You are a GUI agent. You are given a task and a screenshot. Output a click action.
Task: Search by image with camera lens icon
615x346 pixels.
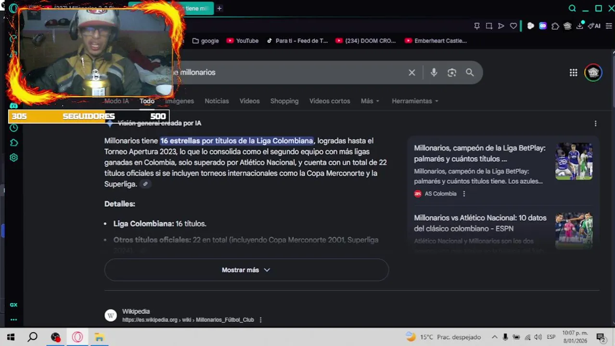tap(451, 73)
